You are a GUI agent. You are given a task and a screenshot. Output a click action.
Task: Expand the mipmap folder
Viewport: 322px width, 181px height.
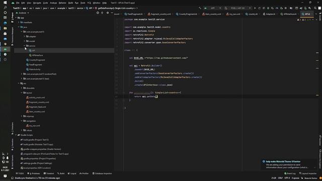22,116
